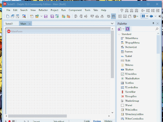Select TPopupMenu in the Palette

[132, 43]
